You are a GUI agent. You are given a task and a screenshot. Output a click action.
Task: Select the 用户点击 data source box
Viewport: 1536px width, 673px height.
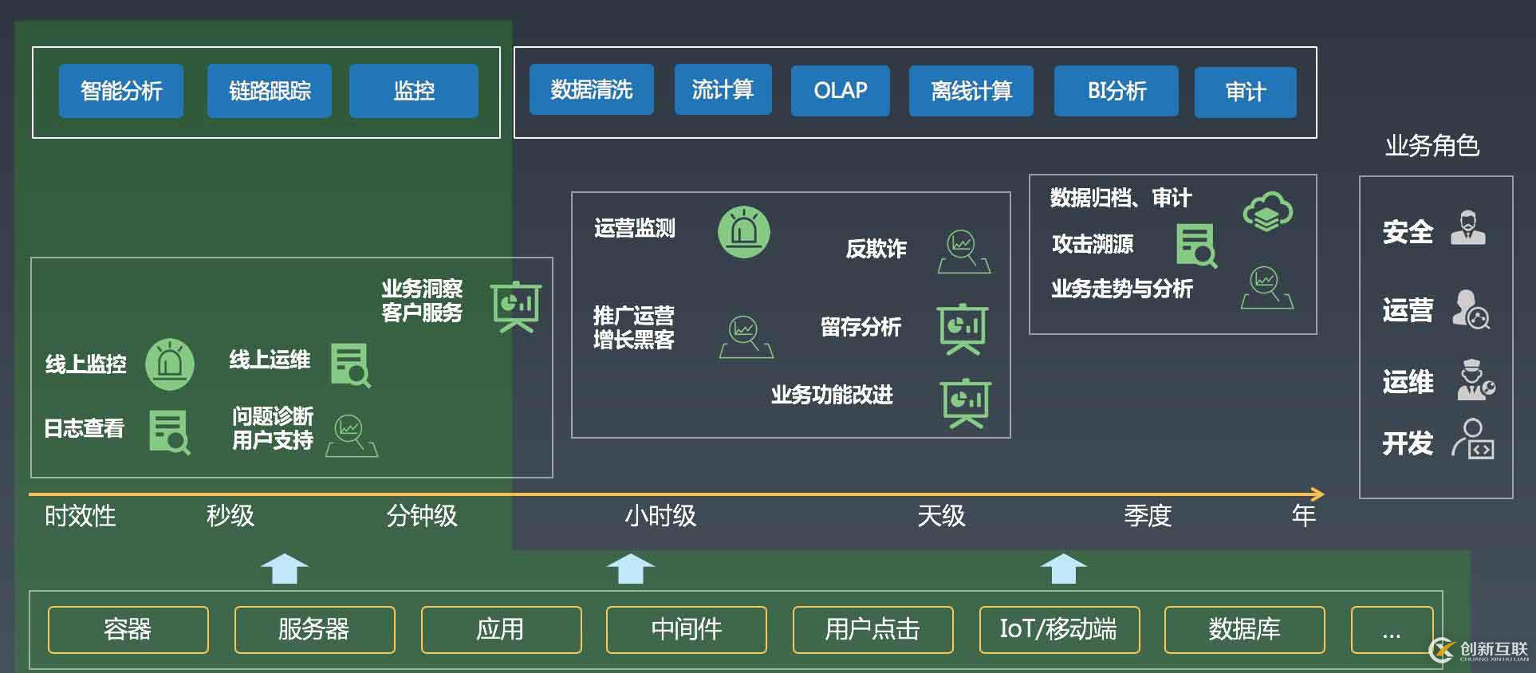tap(873, 630)
